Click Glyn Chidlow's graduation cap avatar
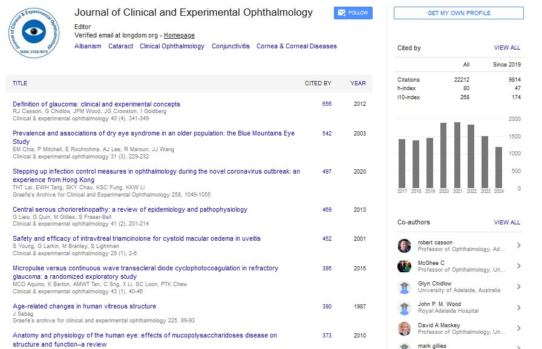This screenshot has width=542, height=349. pyautogui.click(x=404, y=287)
